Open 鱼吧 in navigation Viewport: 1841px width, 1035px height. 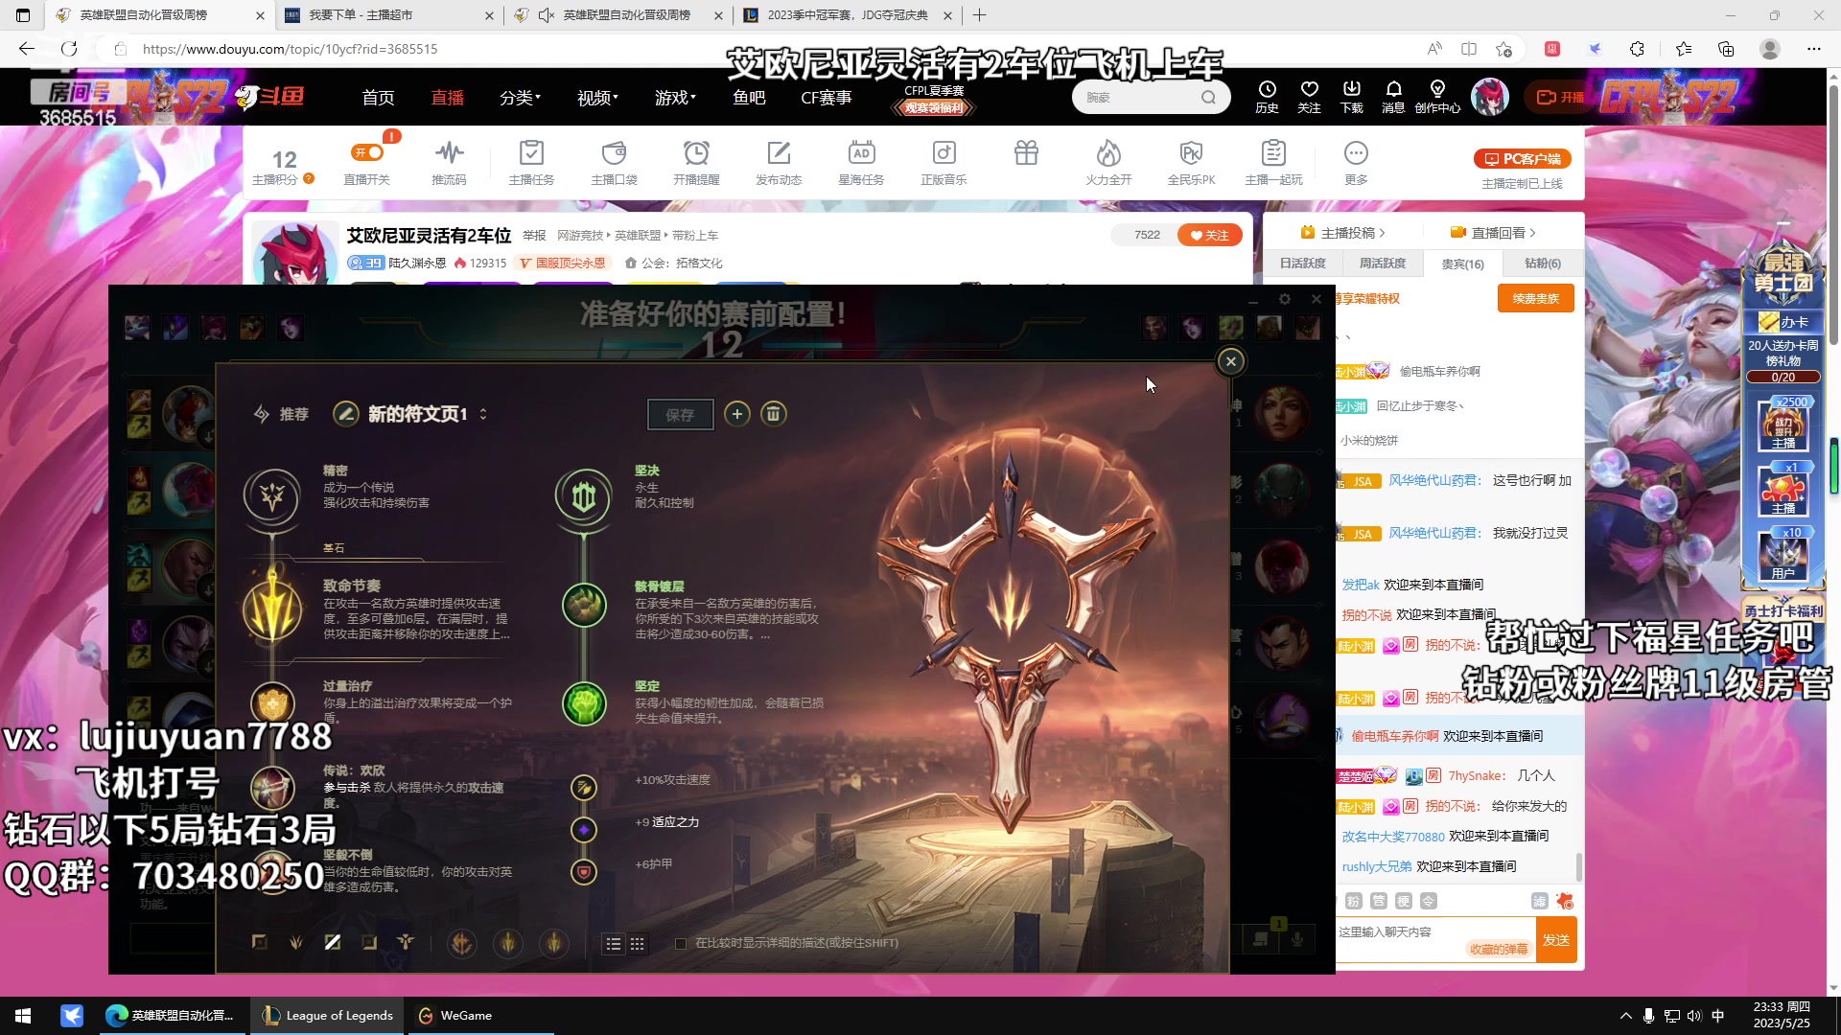[x=749, y=98]
